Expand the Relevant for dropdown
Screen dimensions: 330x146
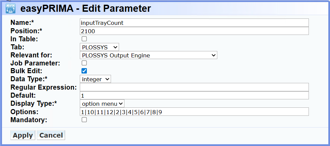coord(148,55)
